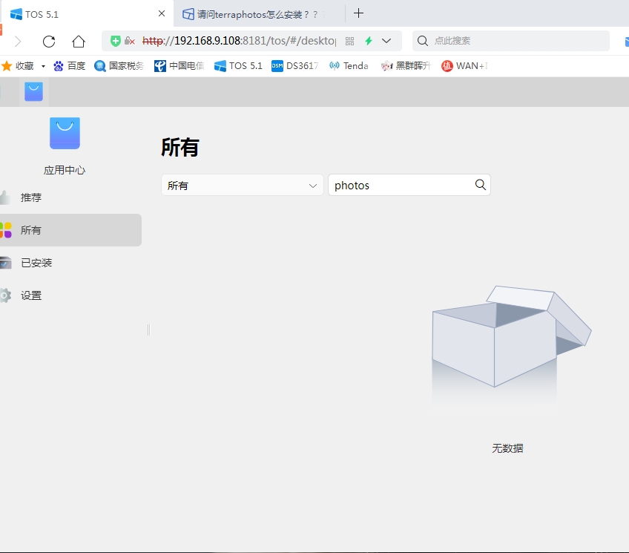Click the 已安装 checkmark box icon

point(6,263)
